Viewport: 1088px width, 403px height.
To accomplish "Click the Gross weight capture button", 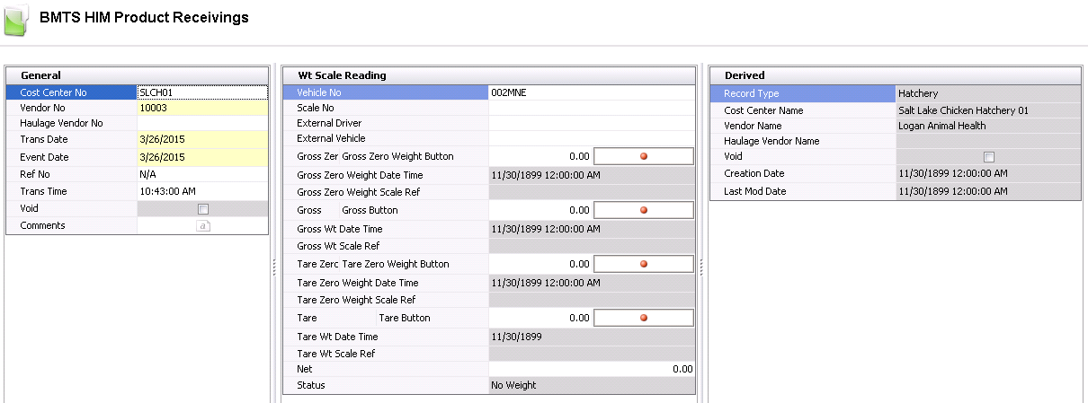I will (644, 210).
